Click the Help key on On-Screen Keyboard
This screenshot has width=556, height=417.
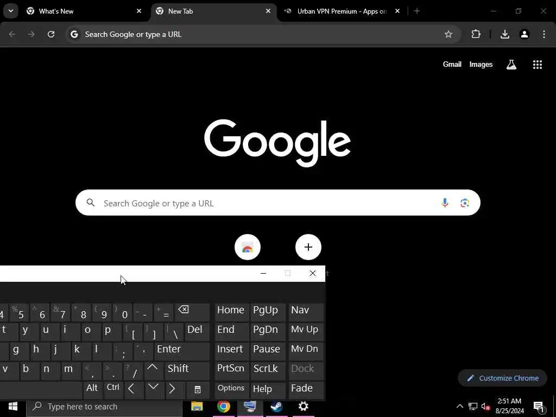(x=268, y=390)
